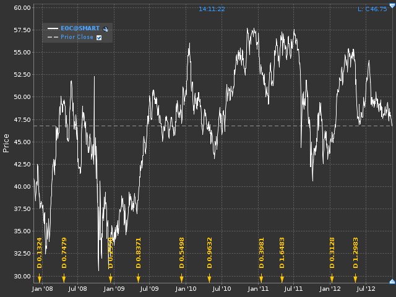Click the D 1.2983 dividend amount text
The height and width of the screenshot is (297, 396).
(356, 253)
